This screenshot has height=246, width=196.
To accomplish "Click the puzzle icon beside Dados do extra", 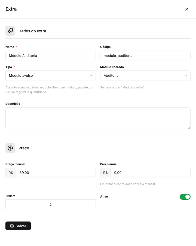I will pos(10,31).
